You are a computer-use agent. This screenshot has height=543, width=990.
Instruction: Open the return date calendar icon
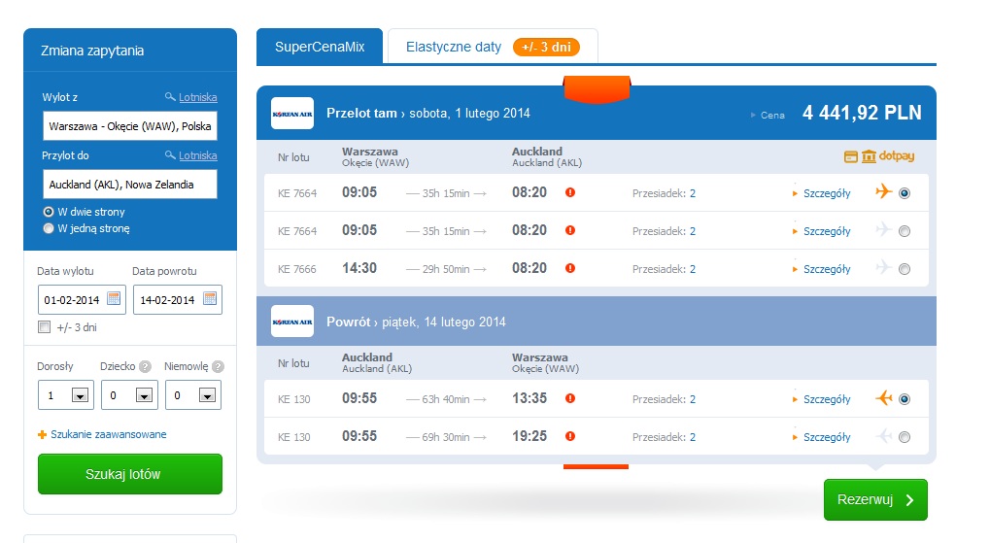210,298
